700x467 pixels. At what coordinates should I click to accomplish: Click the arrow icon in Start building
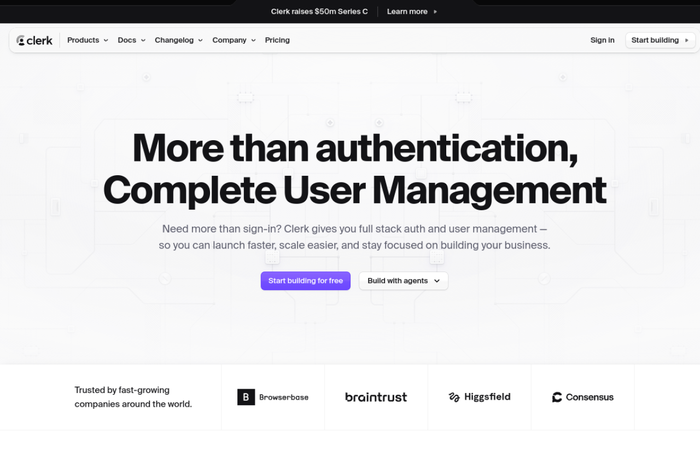click(x=687, y=41)
